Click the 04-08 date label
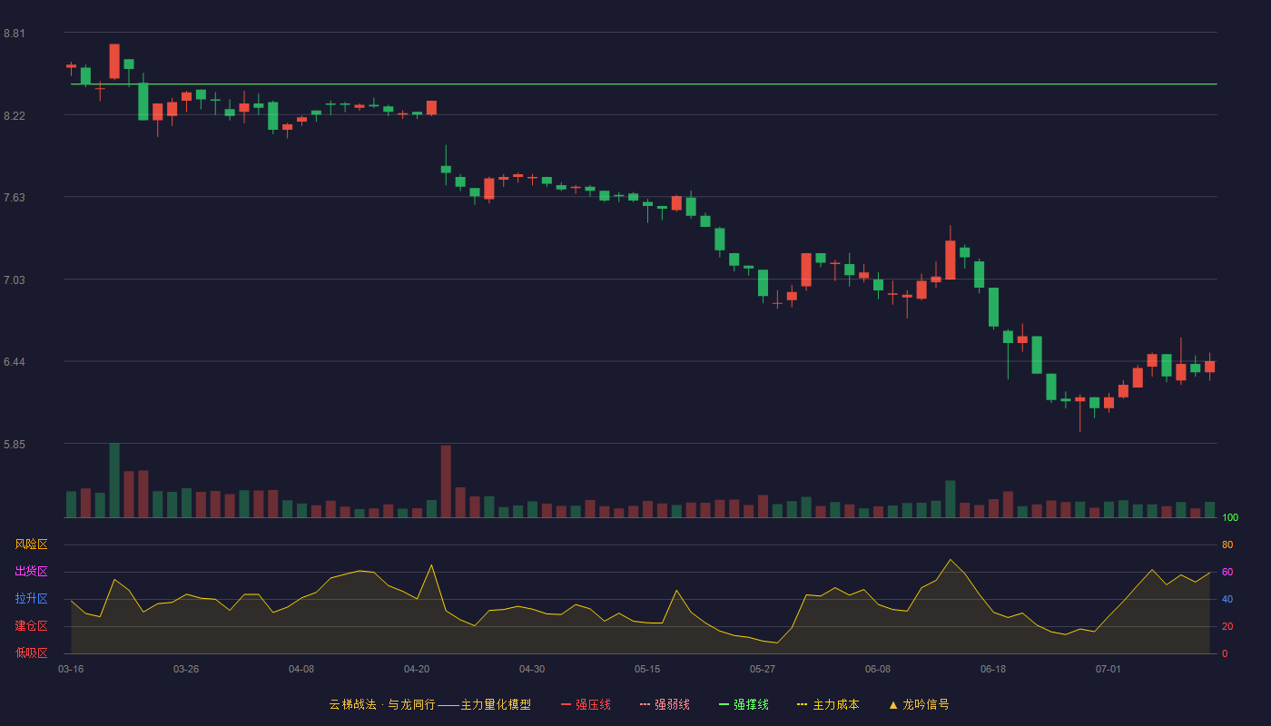 click(x=301, y=669)
